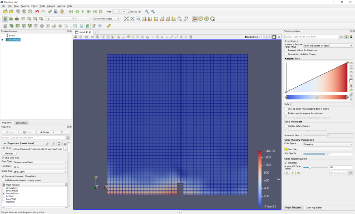Open the coloring array dropdown 'p'

pos(60,19)
